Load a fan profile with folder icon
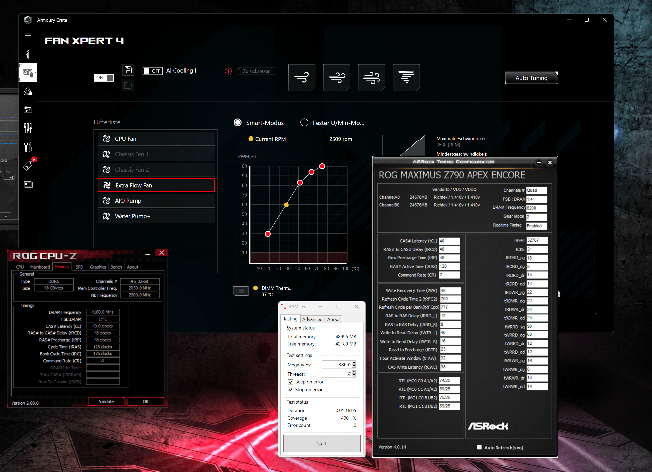The width and height of the screenshot is (652, 472). (128, 86)
